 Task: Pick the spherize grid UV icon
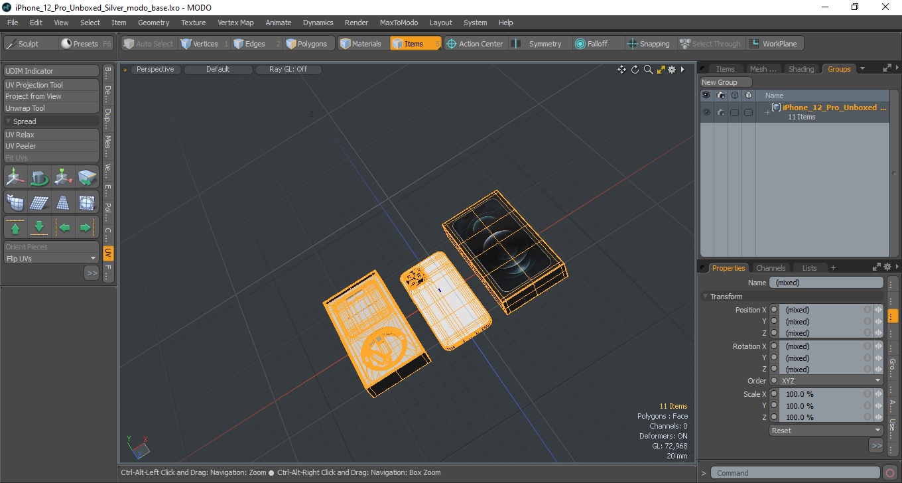point(87,202)
